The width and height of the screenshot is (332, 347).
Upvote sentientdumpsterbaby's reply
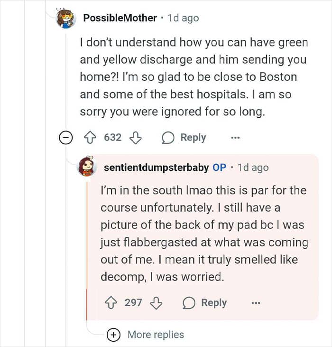(111, 303)
